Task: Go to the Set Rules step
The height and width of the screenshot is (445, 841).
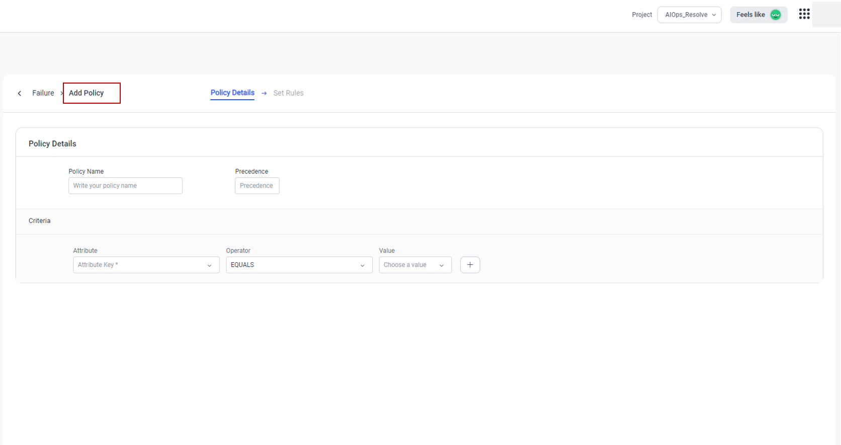Action: click(288, 93)
